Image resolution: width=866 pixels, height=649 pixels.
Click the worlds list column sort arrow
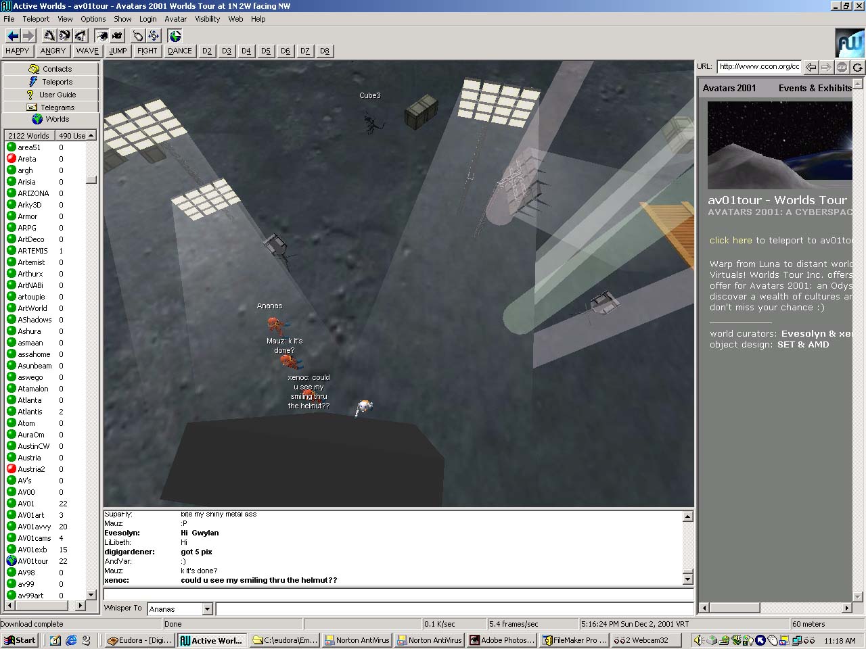91,136
